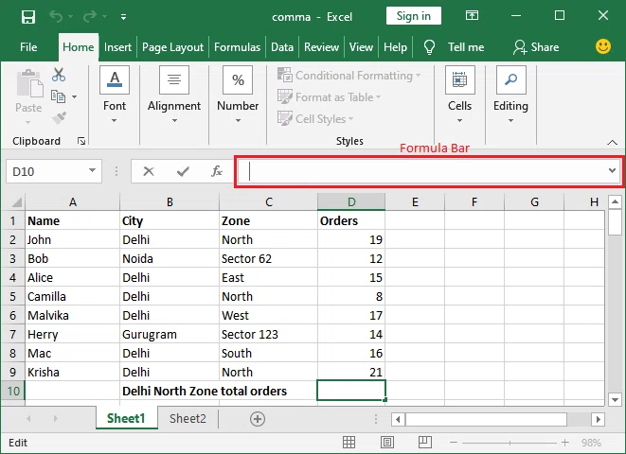Switch to Page Layout view icon
This screenshot has height=454, width=626.
click(386, 442)
